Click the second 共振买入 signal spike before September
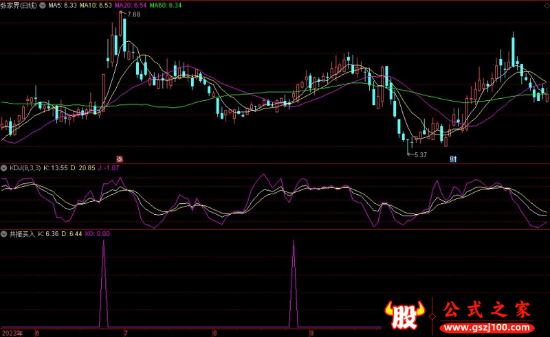Screen dimensions: 550x337 tap(294, 283)
